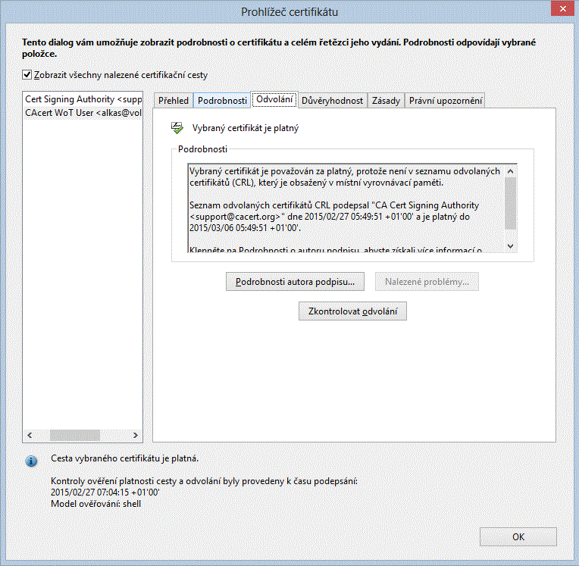Click Podrobnosti autora podpisu button
Image resolution: width=579 pixels, height=566 pixels.
click(x=296, y=282)
